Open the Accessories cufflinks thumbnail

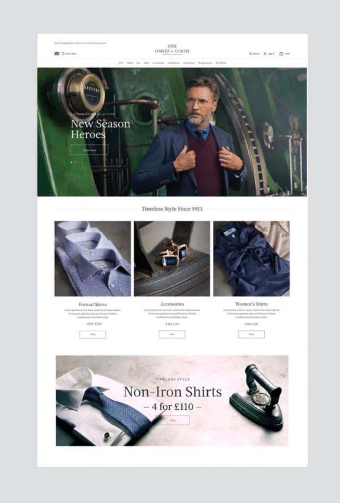pos(172,258)
